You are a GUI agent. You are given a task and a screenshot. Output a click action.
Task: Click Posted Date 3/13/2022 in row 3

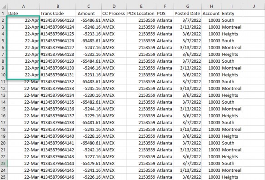[188, 27]
